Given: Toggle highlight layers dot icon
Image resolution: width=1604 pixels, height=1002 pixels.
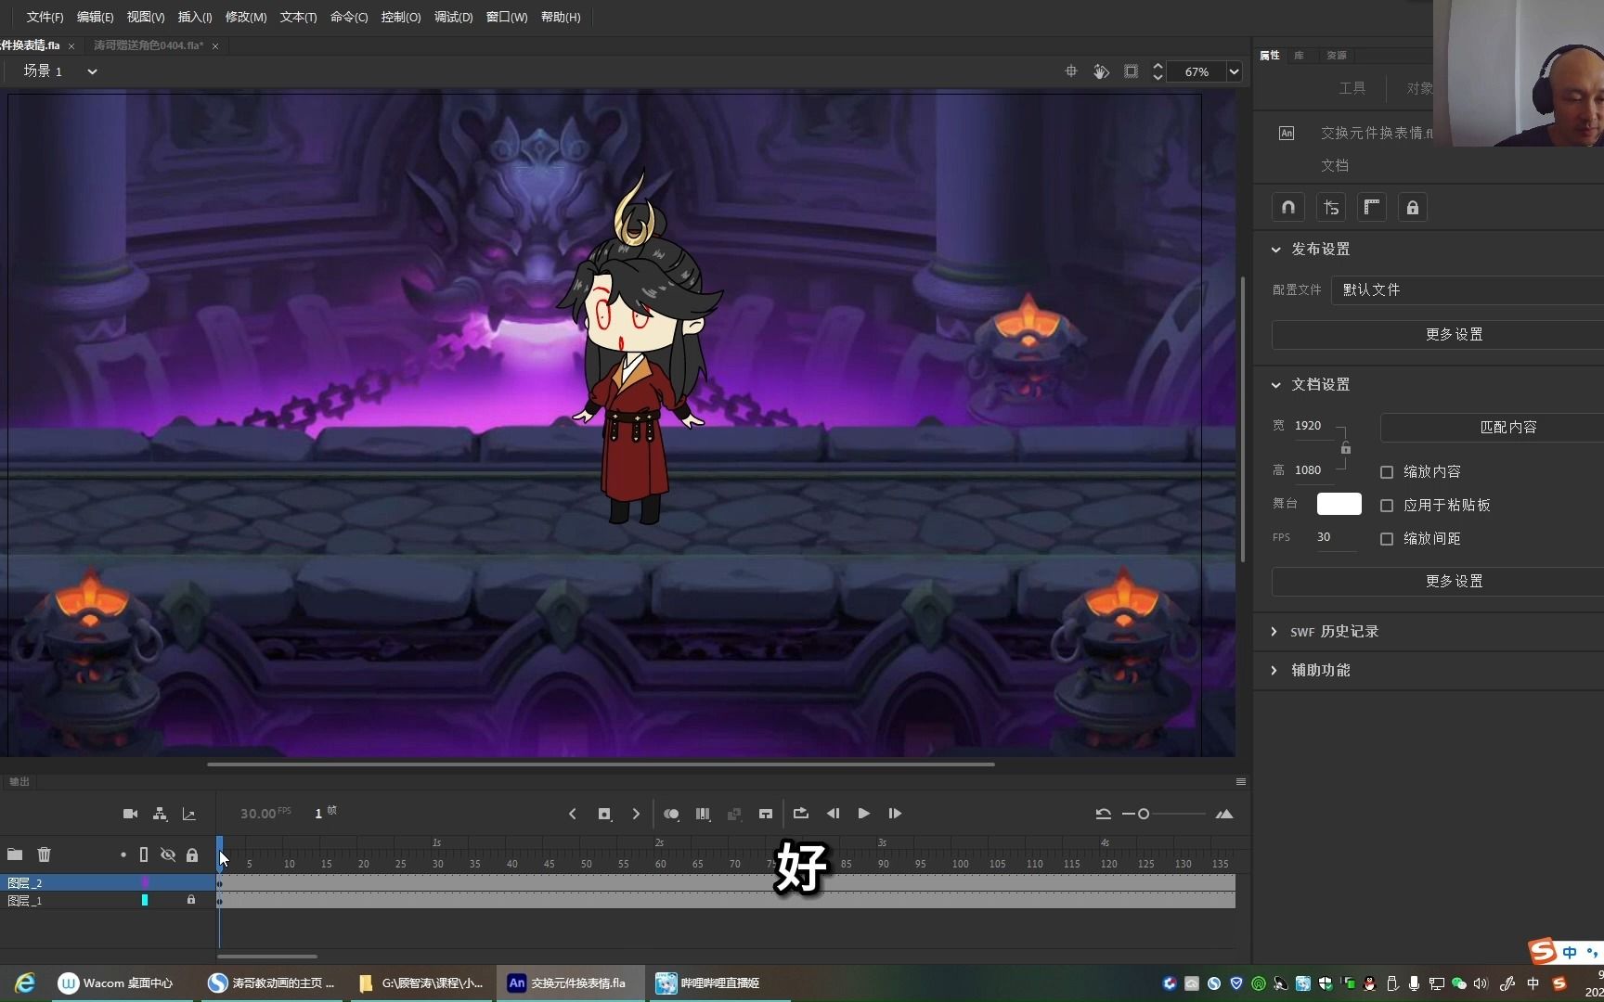Looking at the screenshot, I should tap(123, 854).
